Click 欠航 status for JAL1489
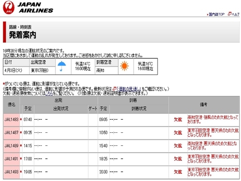 tap(178, 146)
